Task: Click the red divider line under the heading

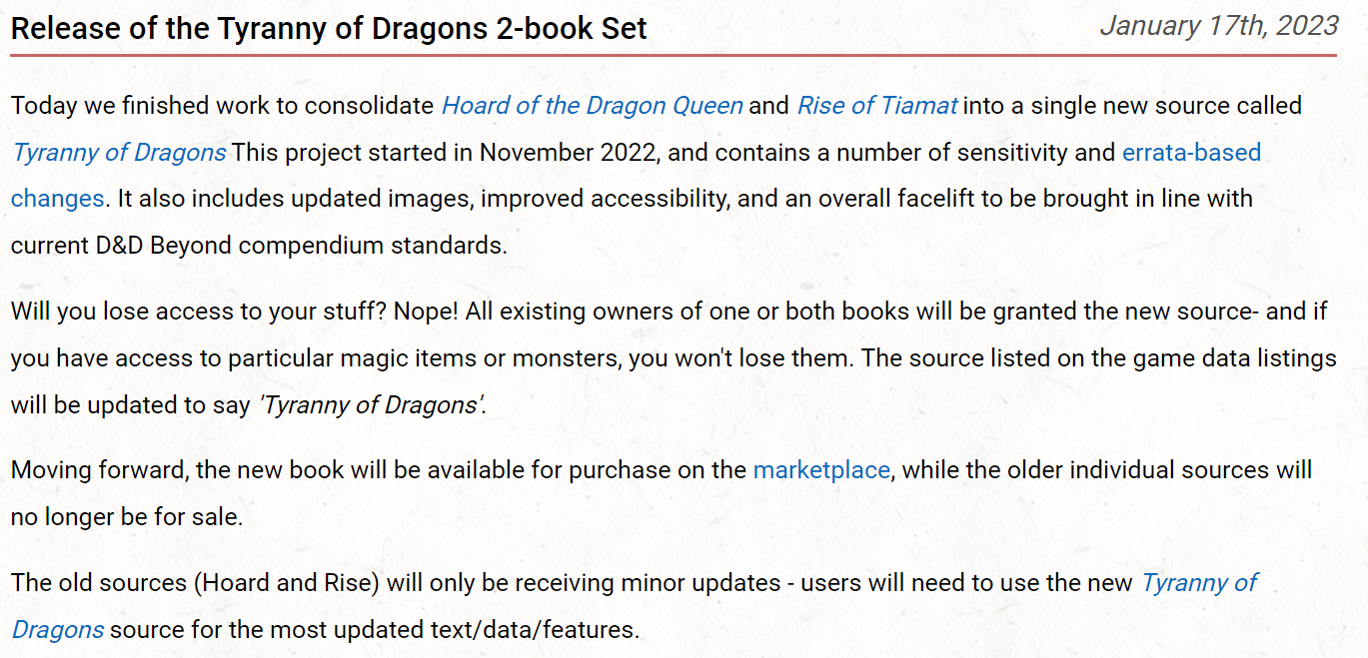Action: pyautogui.click(x=673, y=56)
